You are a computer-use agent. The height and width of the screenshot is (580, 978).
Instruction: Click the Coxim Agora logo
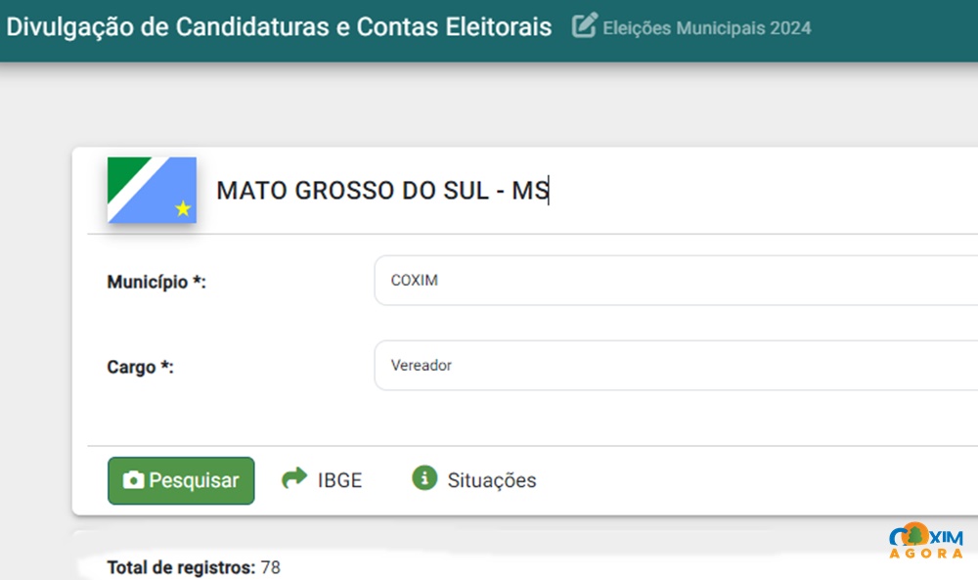[x=925, y=540]
